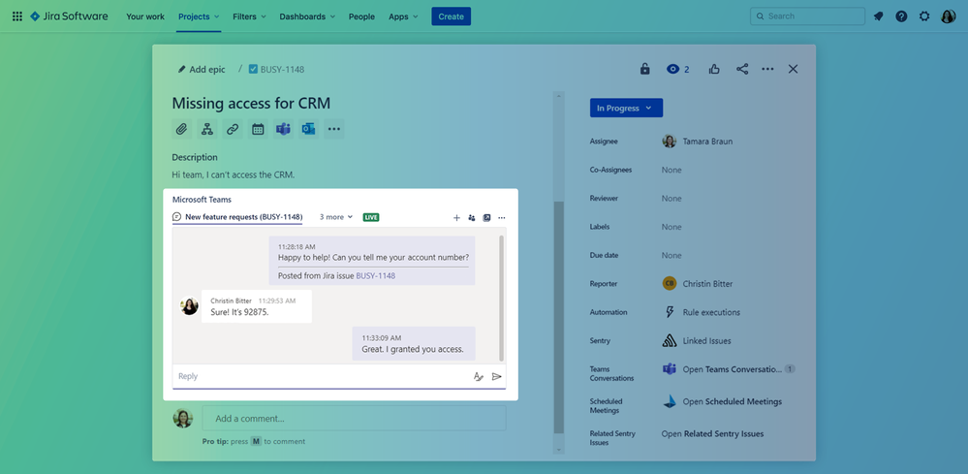Click the pencil icon next to Add epic
Viewport: 968px width, 474px height.
181,69
